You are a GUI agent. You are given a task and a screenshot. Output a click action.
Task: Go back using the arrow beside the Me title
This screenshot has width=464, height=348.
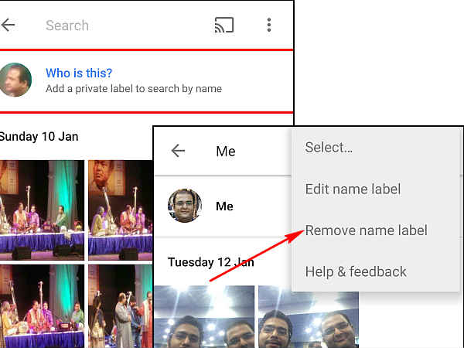coord(178,151)
